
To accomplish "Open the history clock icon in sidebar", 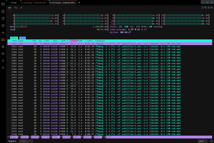I will 3,25.
